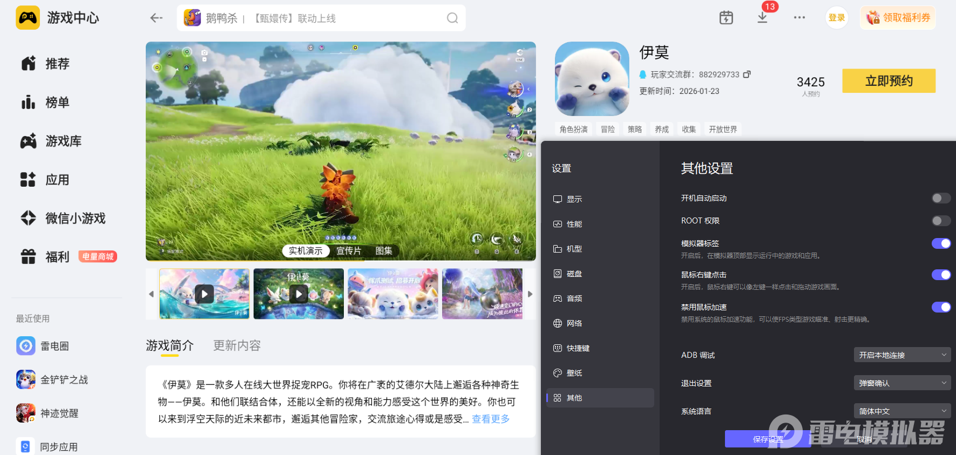Open the 退出设置 dropdown

(x=902, y=383)
